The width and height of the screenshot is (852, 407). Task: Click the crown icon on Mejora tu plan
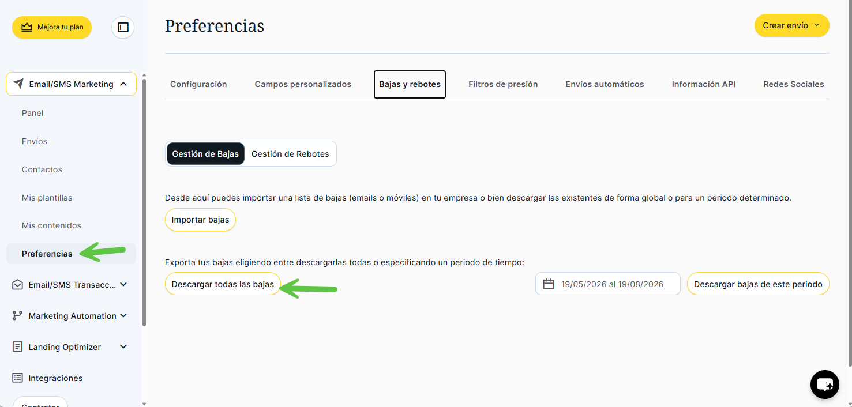(27, 27)
